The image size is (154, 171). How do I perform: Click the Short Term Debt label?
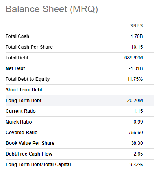tap(24, 90)
